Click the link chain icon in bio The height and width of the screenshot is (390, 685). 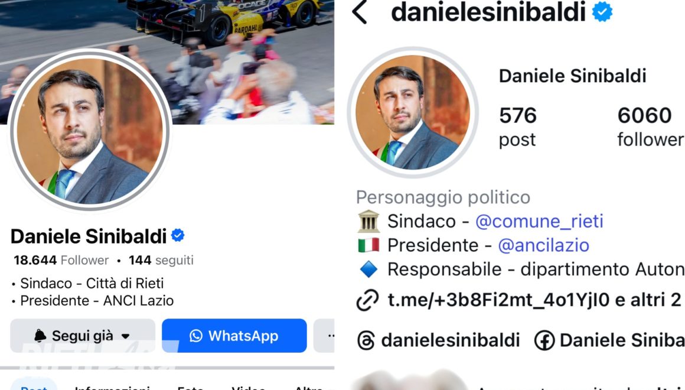pyautogui.click(x=367, y=300)
